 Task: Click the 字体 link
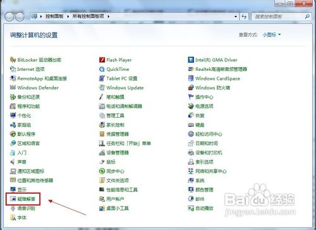coord(22,217)
